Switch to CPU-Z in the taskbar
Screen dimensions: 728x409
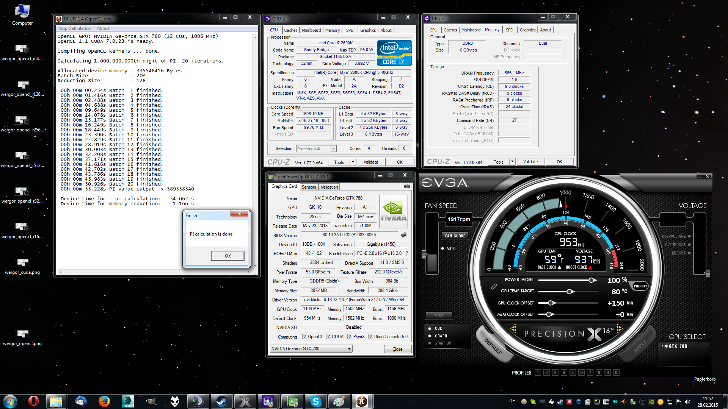point(268,401)
